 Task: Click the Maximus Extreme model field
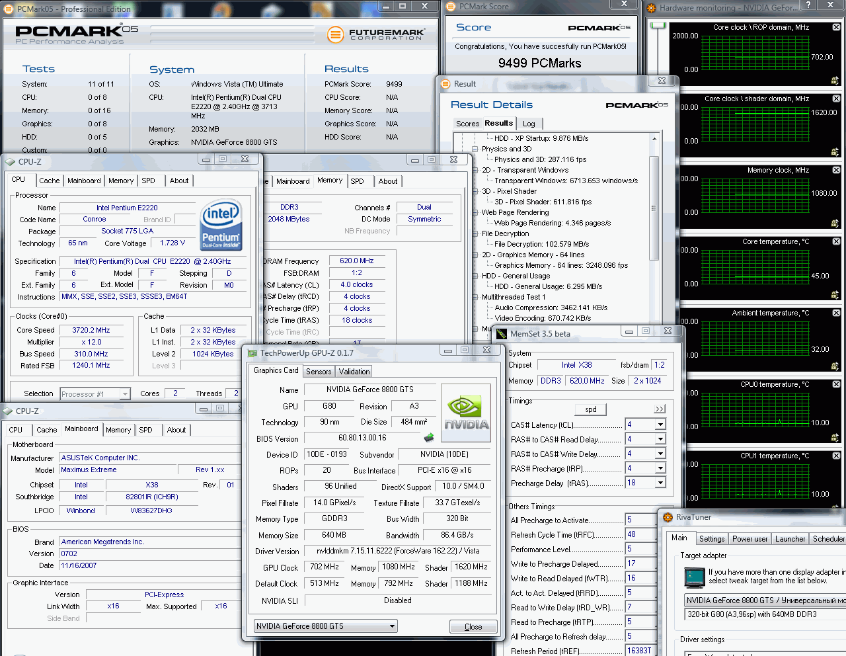point(117,470)
